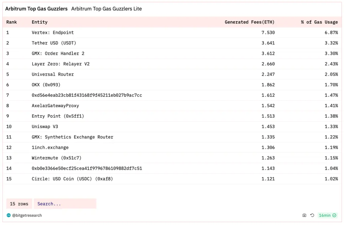Click the 15 rows counter
This screenshot has height=225, width=344.
click(19, 204)
